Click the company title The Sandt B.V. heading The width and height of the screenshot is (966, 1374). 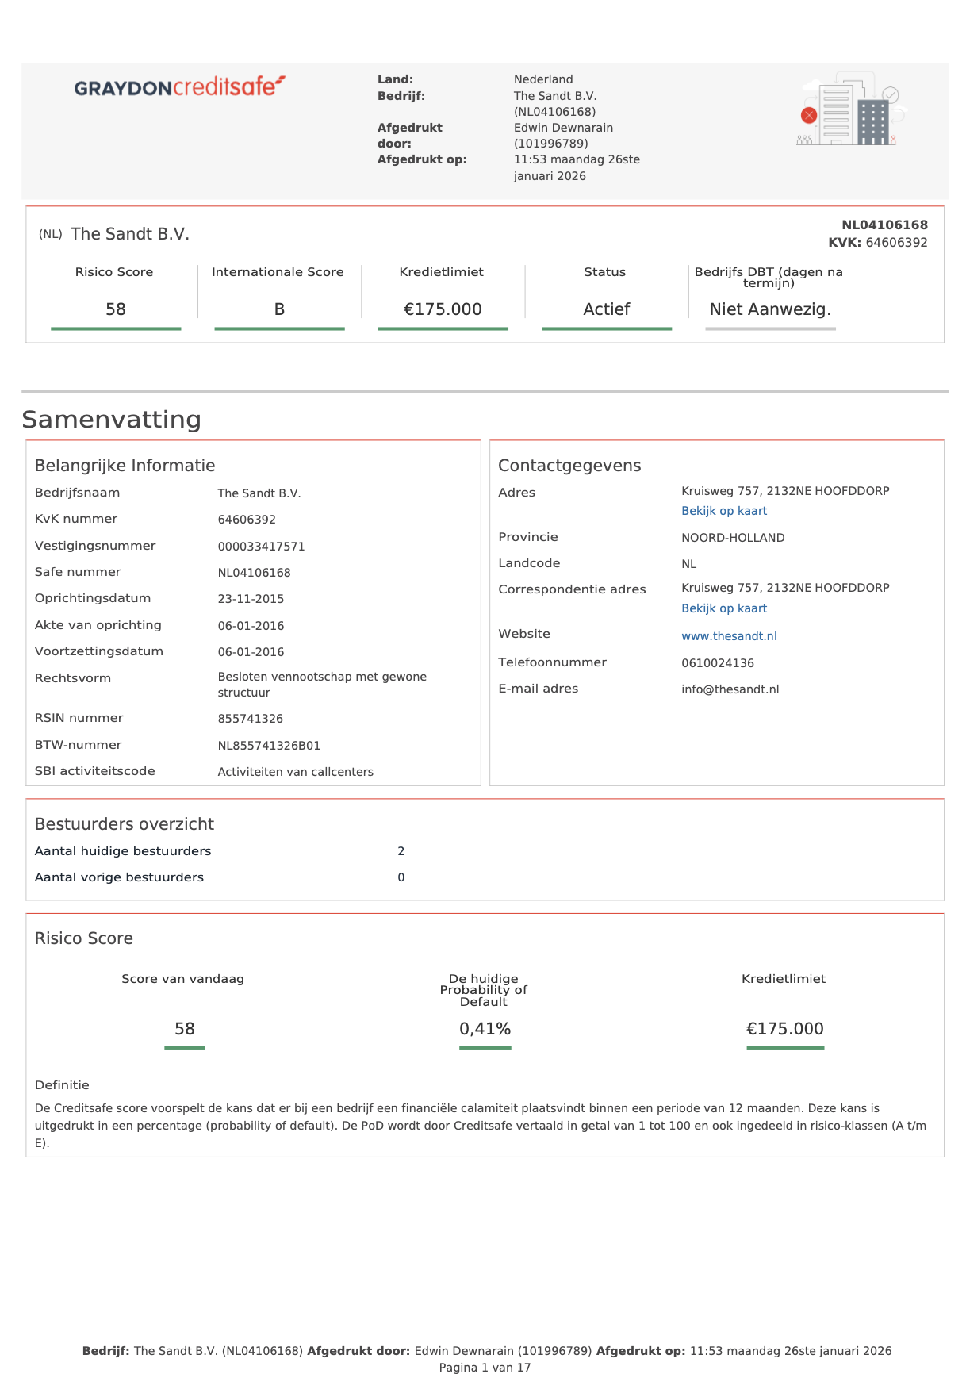[x=130, y=234]
